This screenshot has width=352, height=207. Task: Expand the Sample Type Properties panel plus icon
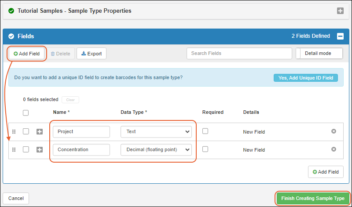[340, 11]
